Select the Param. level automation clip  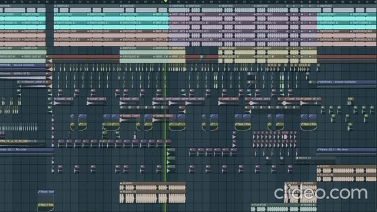[x=46, y=196]
